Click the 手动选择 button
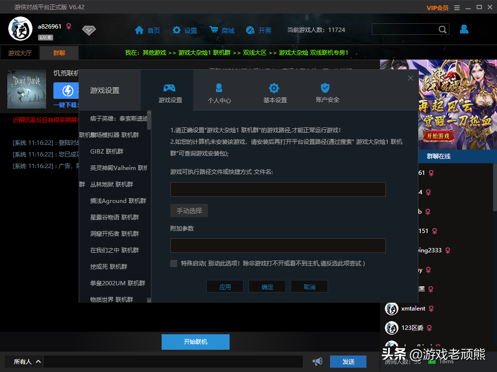This screenshot has height=372, width=497. coord(189,211)
